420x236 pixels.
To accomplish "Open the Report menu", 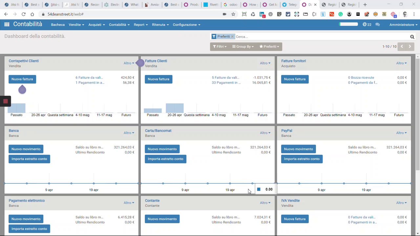I will [x=141, y=25].
